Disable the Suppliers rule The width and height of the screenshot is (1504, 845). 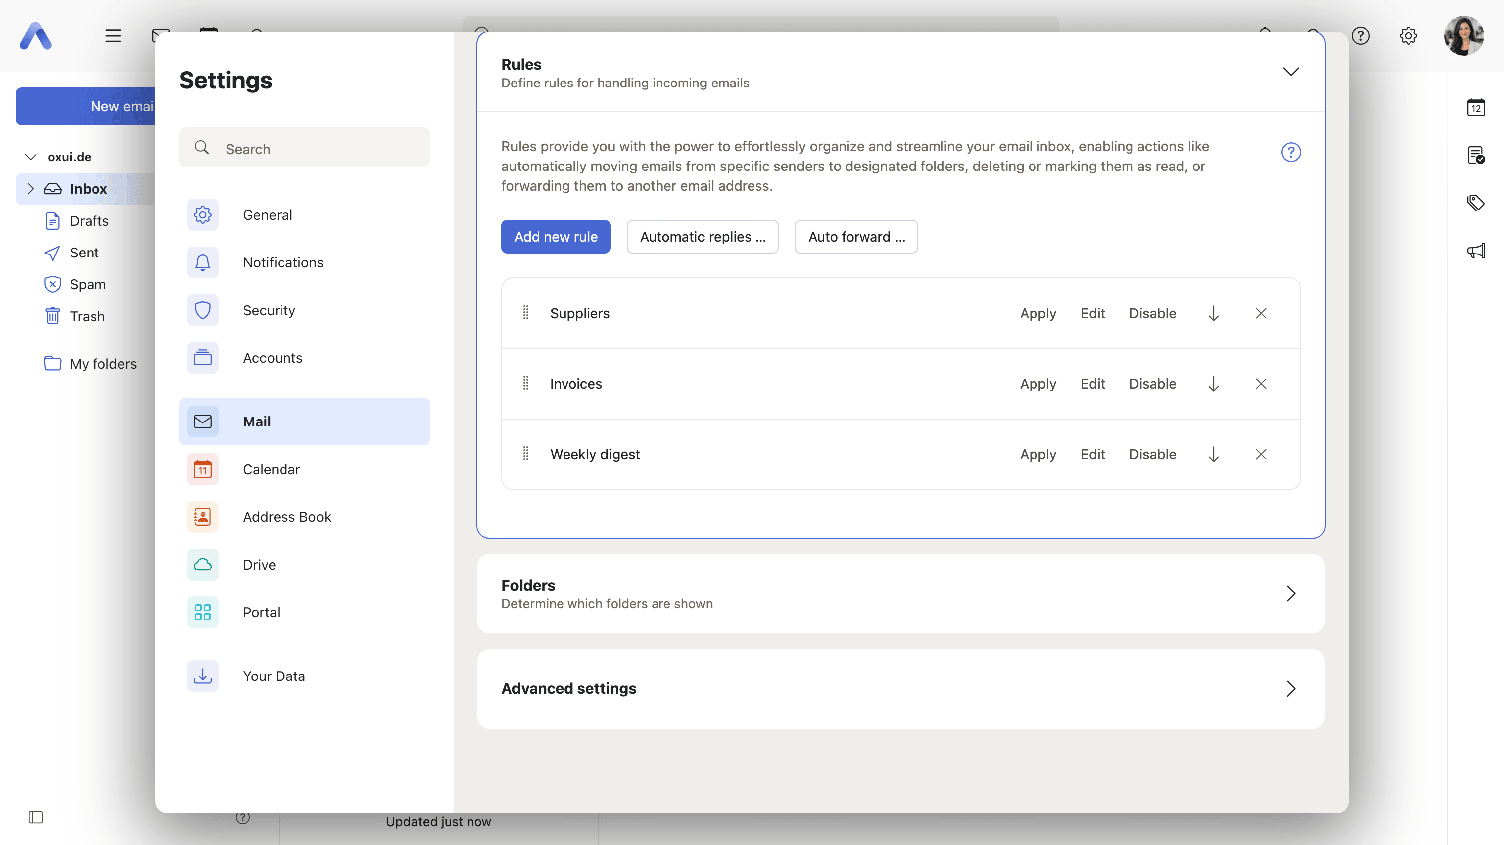tap(1152, 313)
